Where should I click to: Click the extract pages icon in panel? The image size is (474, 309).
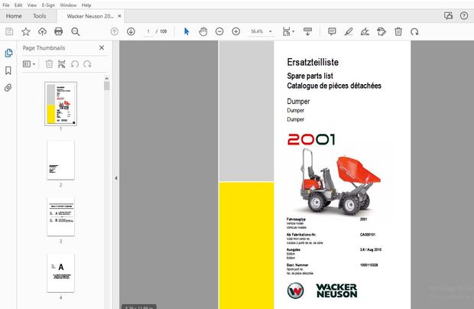tap(62, 64)
